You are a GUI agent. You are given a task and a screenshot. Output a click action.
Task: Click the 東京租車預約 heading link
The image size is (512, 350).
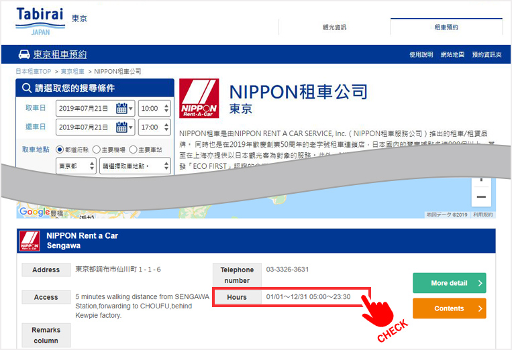[60, 54]
